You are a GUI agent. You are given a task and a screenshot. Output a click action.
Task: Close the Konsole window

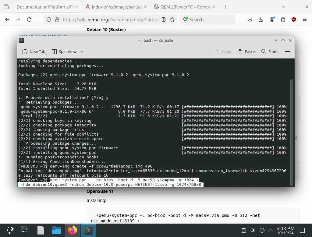pyautogui.click(x=290, y=41)
